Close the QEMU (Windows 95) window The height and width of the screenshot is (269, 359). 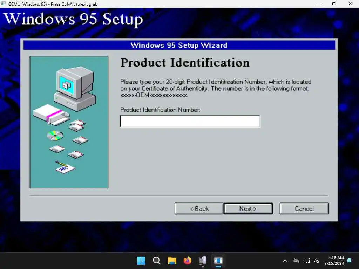(x=350, y=4)
